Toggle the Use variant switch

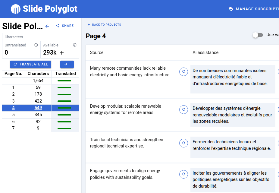(x=258, y=35)
